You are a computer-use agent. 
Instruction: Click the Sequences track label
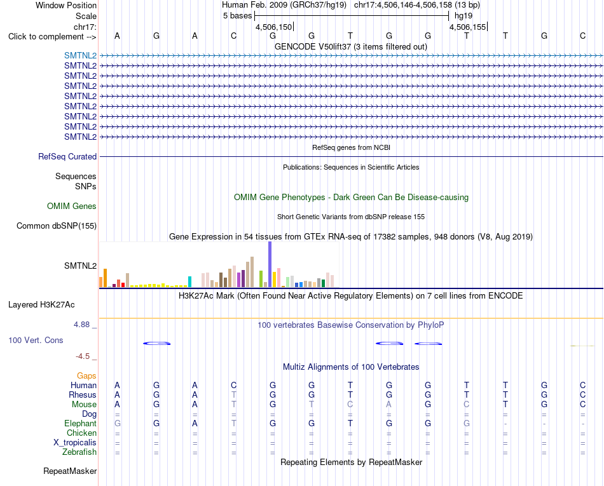(76, 176)
